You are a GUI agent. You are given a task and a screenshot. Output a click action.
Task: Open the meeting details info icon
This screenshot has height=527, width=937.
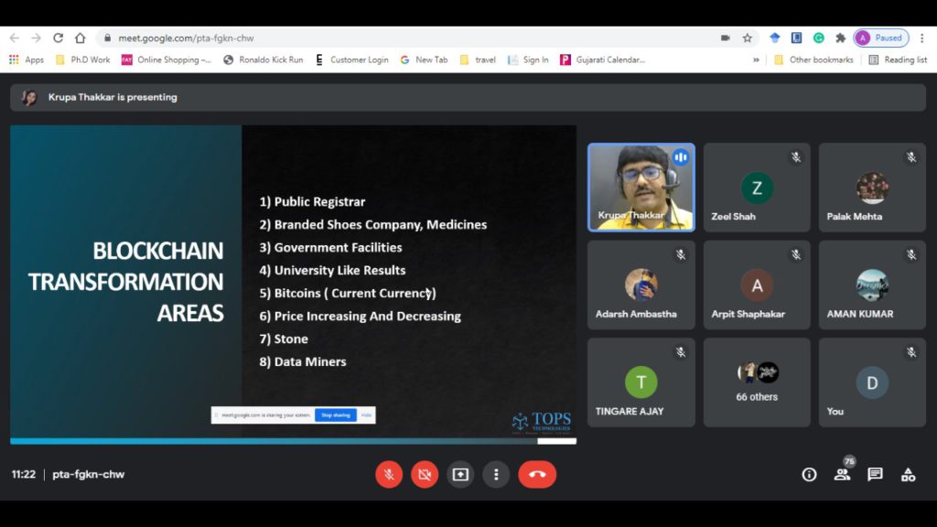[x=809, y=474]
